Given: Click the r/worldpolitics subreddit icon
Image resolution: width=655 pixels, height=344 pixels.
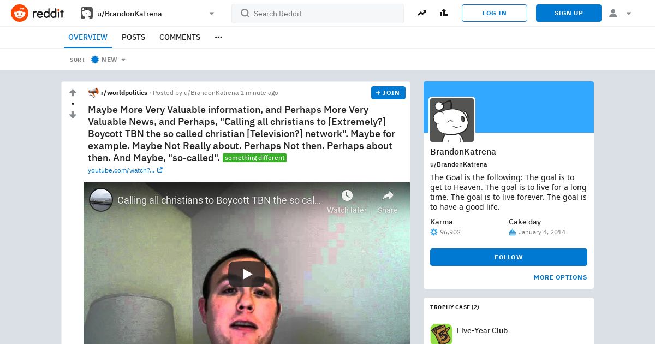Looking at the screenshot, I should coord(93,93).
